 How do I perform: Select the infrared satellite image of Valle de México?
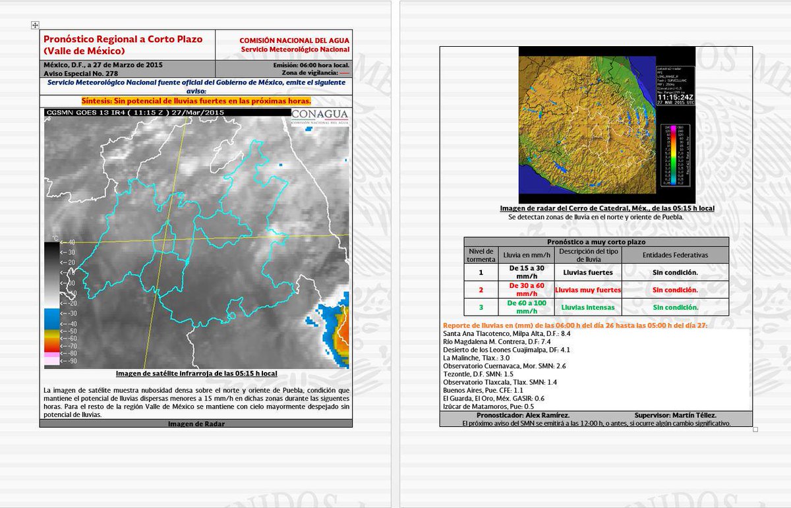coord(196,238)
